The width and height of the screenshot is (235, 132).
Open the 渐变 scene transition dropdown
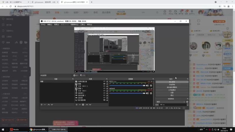click(171, 102)
